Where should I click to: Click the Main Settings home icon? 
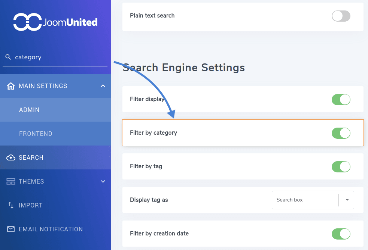[x=11, y=86]
